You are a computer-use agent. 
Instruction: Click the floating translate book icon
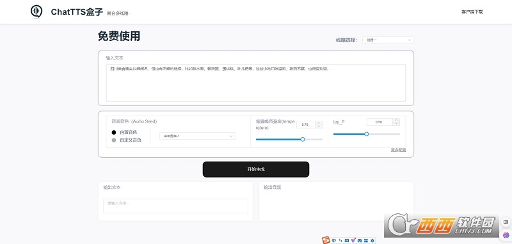click(506, 222)
